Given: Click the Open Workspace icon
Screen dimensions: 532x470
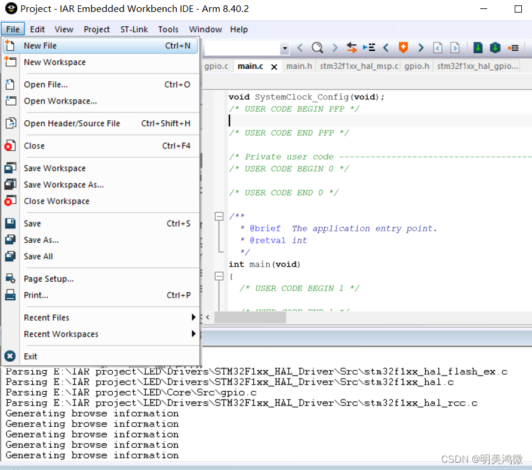Looking at the screenshot, I should [x=10, y=100].
